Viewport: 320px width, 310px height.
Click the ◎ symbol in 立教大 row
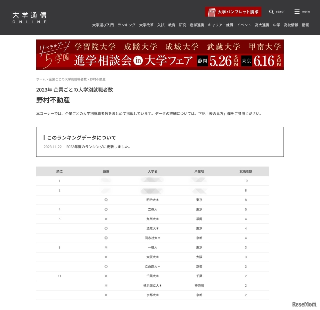(106, 209)
